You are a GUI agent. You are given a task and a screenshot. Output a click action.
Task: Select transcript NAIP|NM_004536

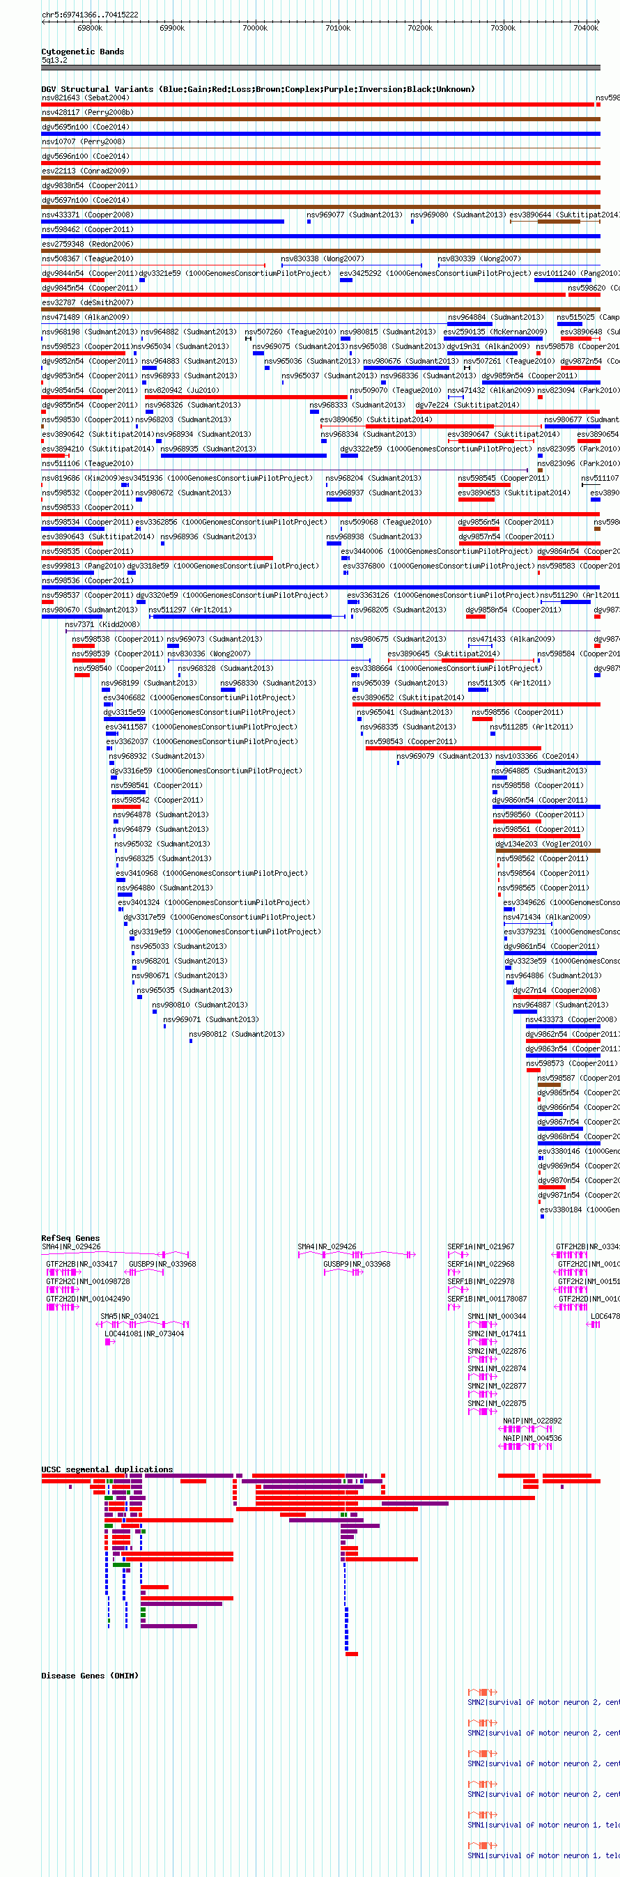point(532,1437)
